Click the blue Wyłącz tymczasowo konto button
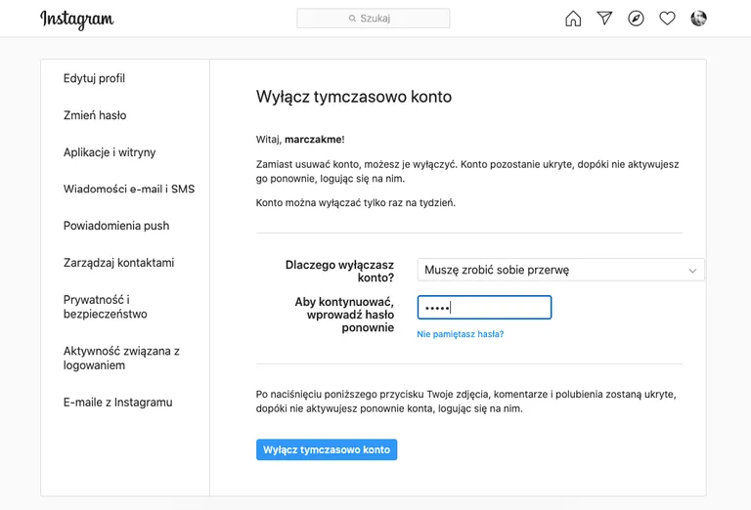 [x=327, y=449]
